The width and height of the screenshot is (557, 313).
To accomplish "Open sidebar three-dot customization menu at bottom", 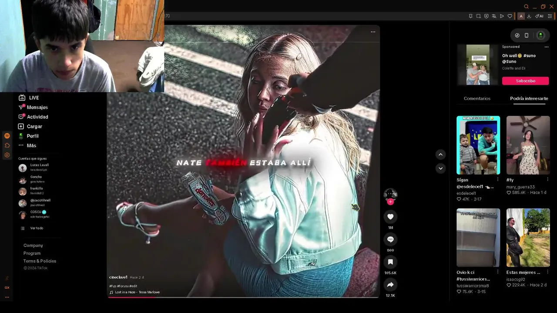I will (x=7, y=297).
